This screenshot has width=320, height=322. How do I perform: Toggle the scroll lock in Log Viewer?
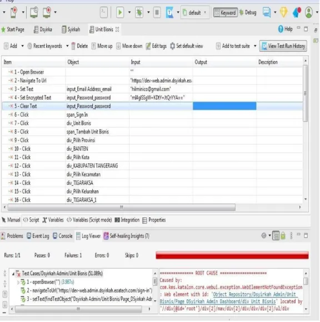[283, 236]
